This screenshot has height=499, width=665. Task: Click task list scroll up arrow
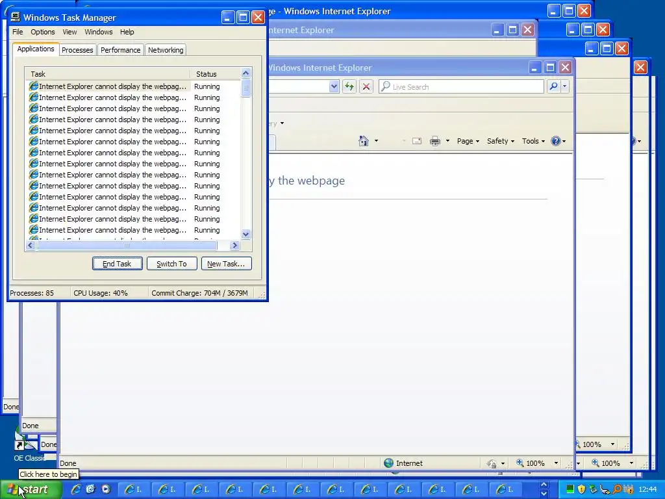tap(245, 73)
